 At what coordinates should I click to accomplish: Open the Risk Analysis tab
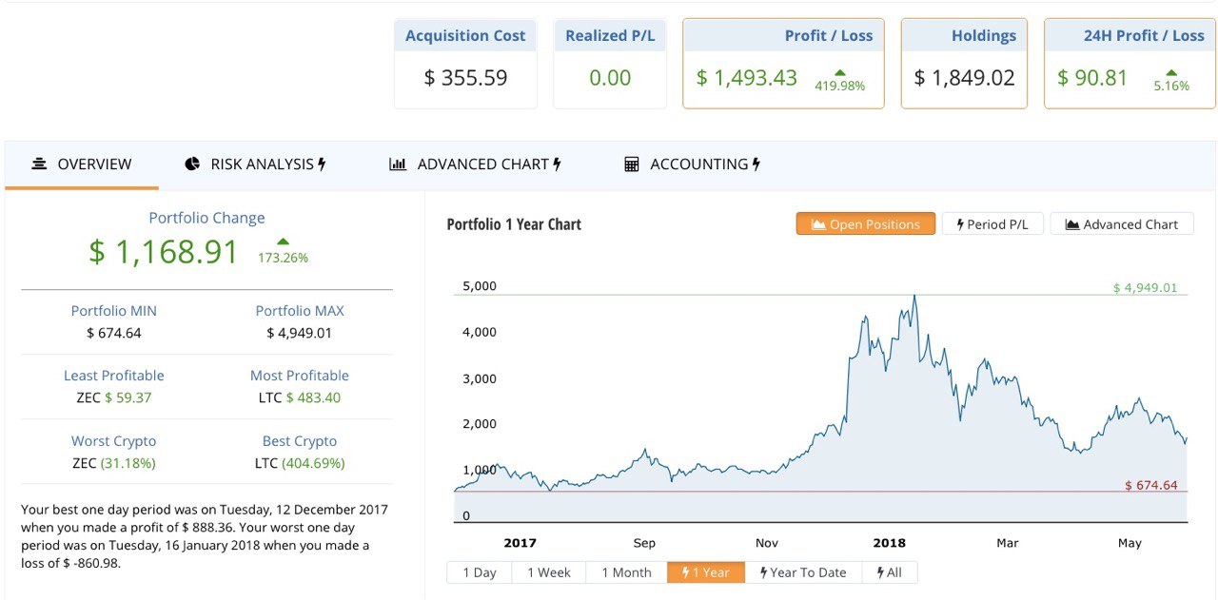click(x=255, y=165)
